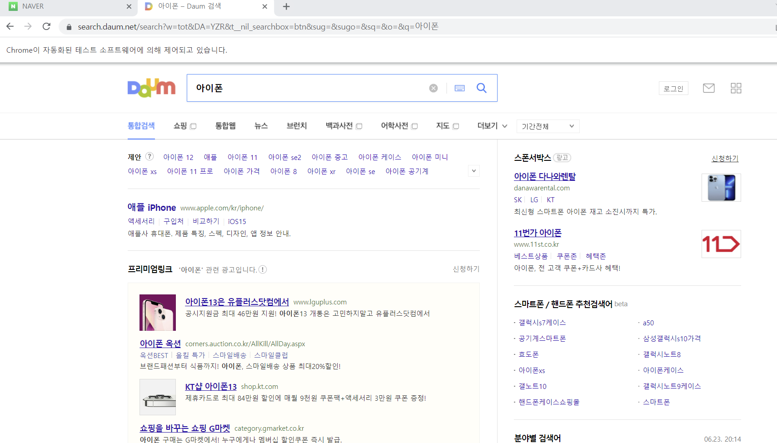The width and height of the screenshot is (777, 443).
Task: Open the 아이폰 옥션 ad link
Action: pos(160,343)
